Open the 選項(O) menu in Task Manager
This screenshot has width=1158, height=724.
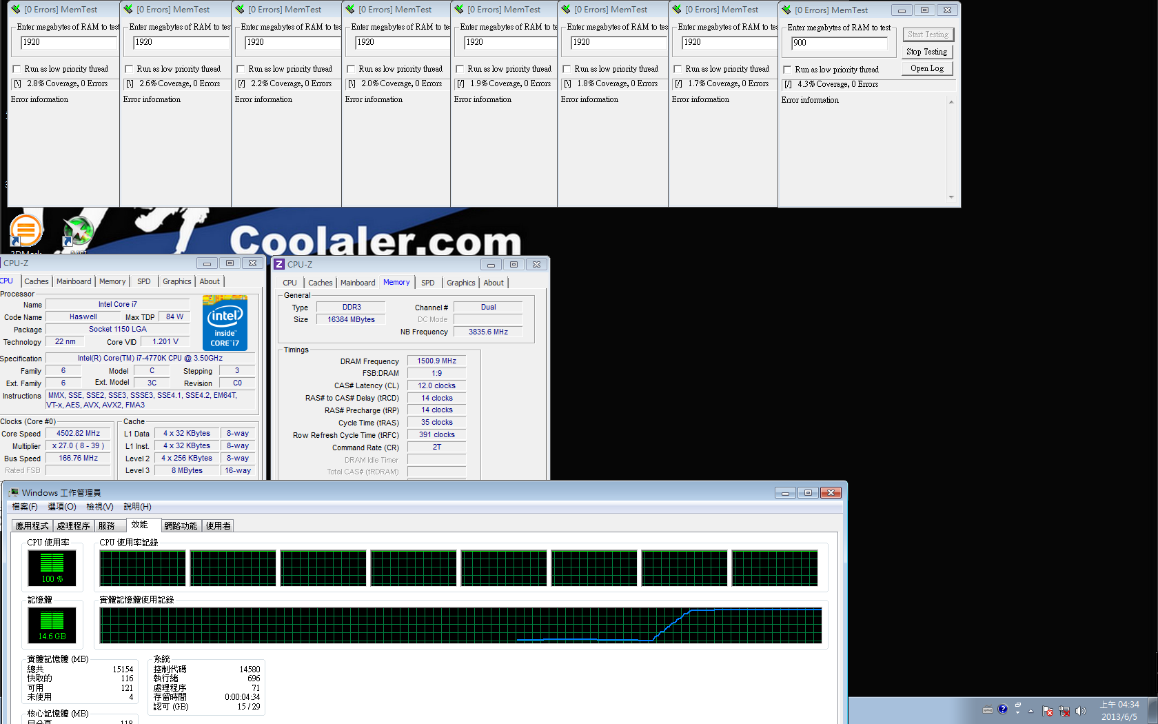62,507
